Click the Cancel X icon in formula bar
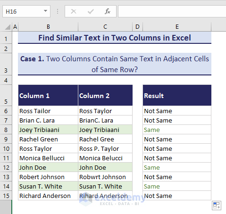Viewport: 226px width, 214px height. tap(74, 11)
